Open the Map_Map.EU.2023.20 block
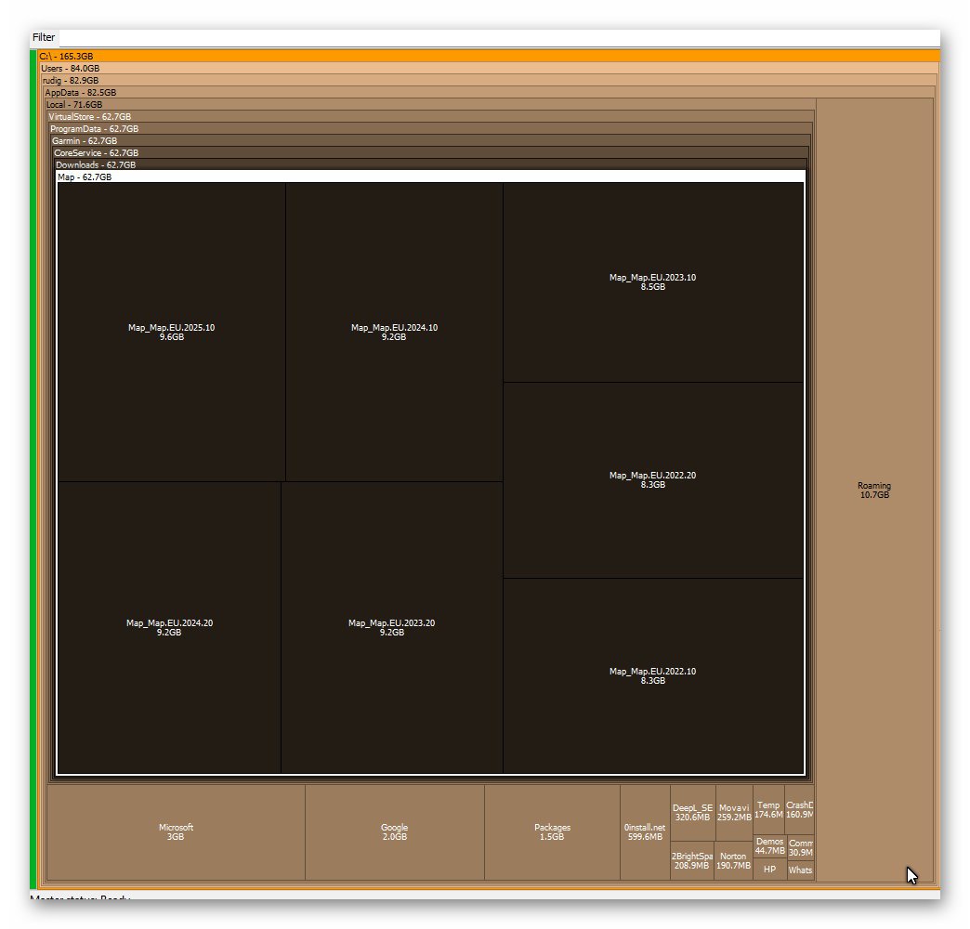 point(391,627)
